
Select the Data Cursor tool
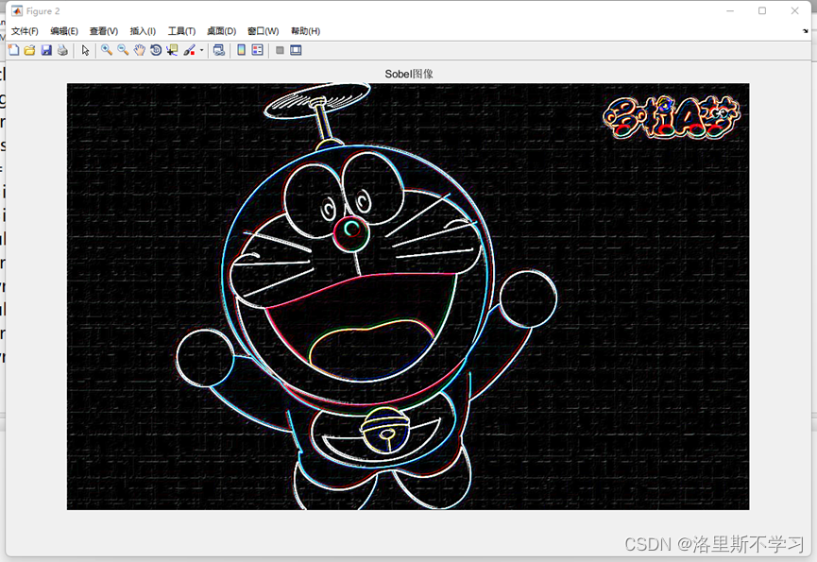[x=172, y=50]
